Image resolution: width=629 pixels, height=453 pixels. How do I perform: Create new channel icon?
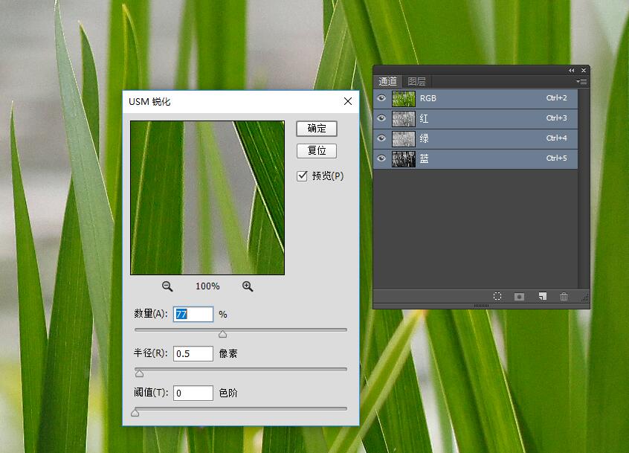542,297
